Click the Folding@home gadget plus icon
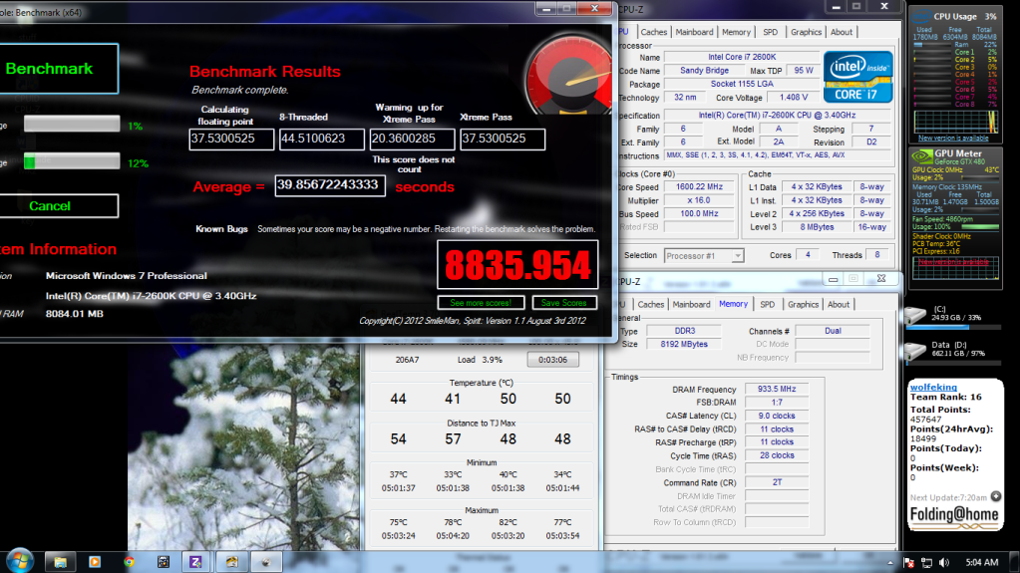 pyautogui.click(x=996, y=497)
